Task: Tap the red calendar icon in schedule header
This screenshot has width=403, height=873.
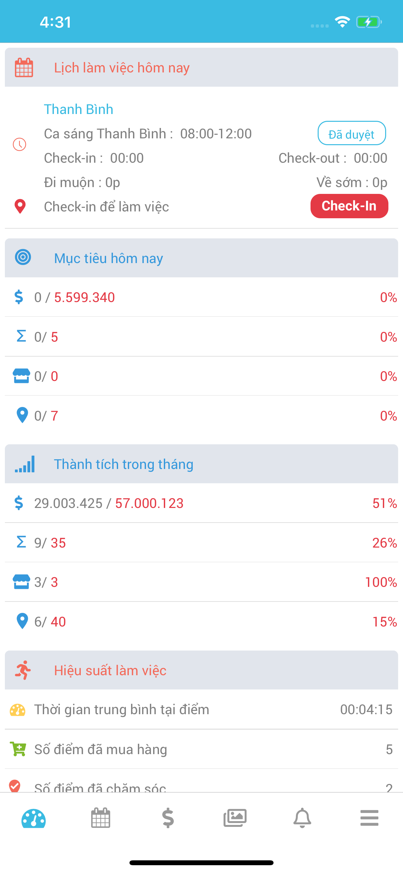Action: tap(24, 68)
